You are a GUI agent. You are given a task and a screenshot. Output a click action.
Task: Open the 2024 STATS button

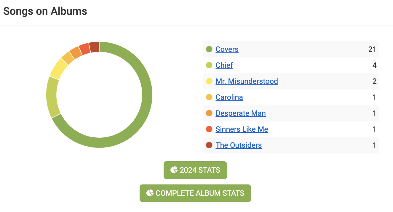tap(195, 170)
